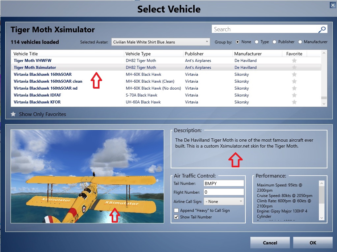
Task: Select Tiger Moth VHWFW vehicle
Action: pos(33,61)
